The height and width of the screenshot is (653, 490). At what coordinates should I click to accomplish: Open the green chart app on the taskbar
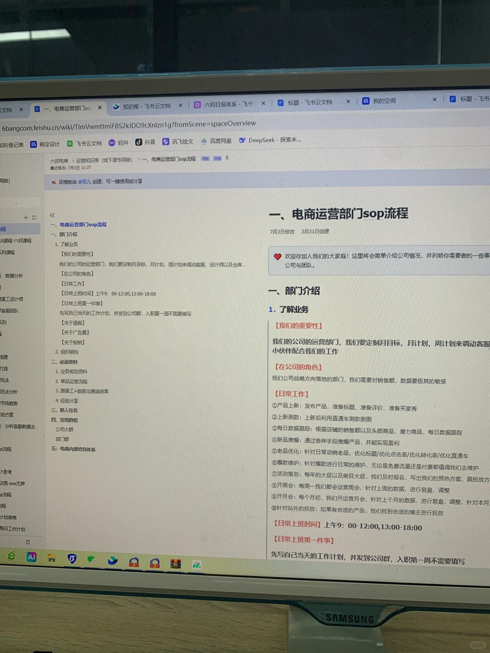(x=196, y=565)
